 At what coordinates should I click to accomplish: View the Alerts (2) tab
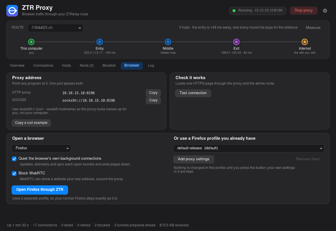(x=87, y=66)
